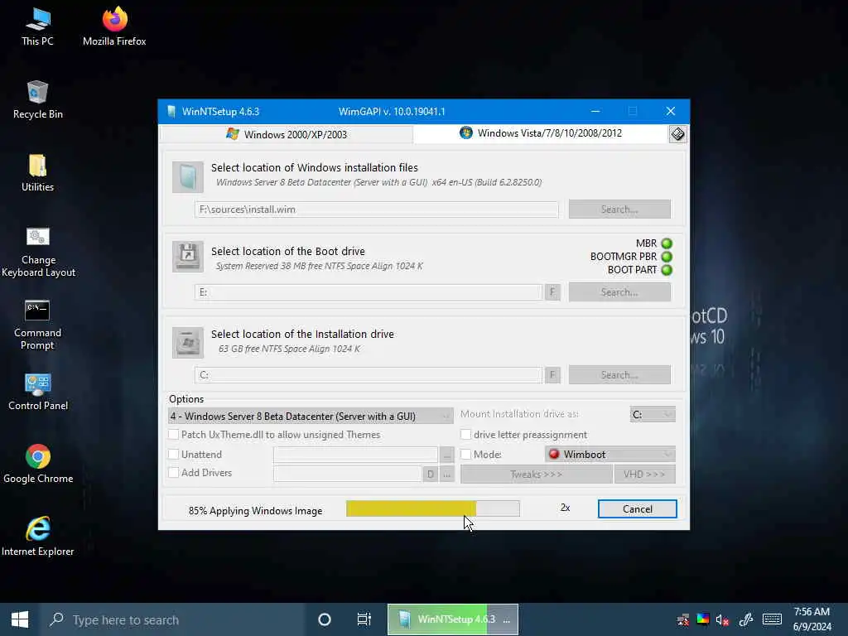The width and height of the screenshot is (848, 636).
Task: Open the Utilities folder icon
Action: tap(37, 173)
